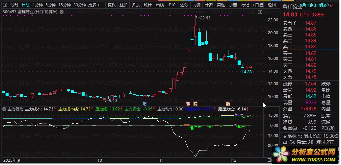This screenshot has width=341, height=165.
Task: Click the 11 month marker on timeline
Action: click(x=161, y=160)
